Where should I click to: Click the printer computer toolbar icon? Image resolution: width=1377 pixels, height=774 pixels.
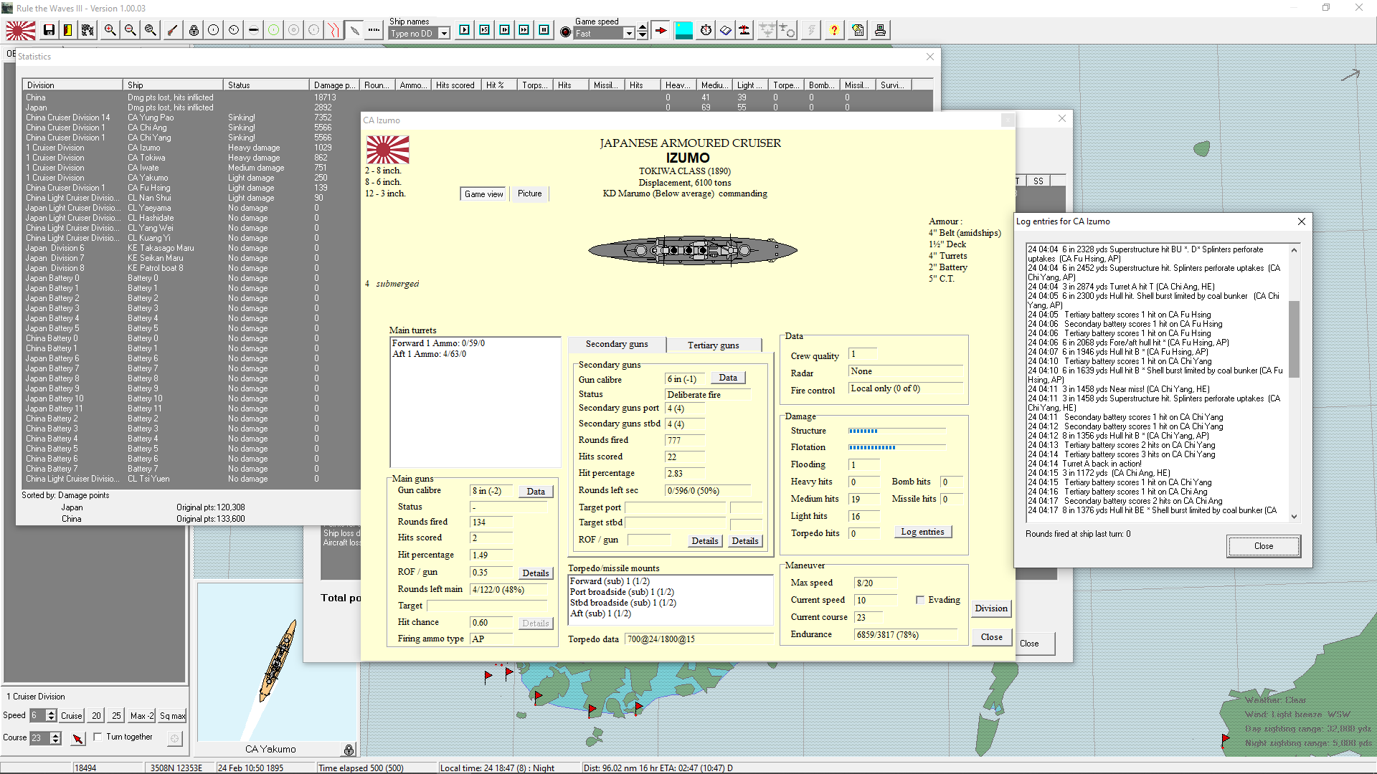click(x=880, y=30)
